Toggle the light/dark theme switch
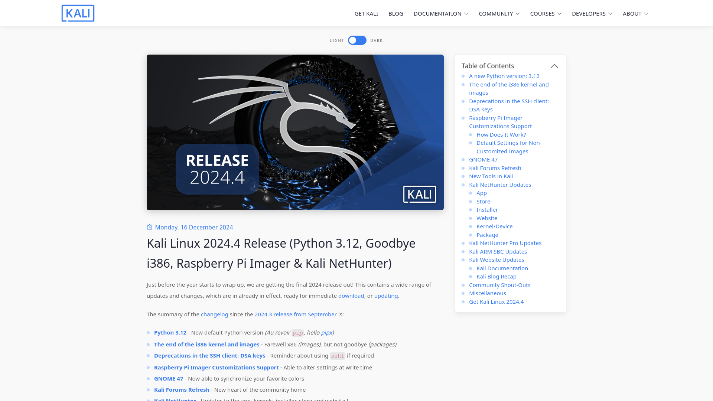 point(357,40)
